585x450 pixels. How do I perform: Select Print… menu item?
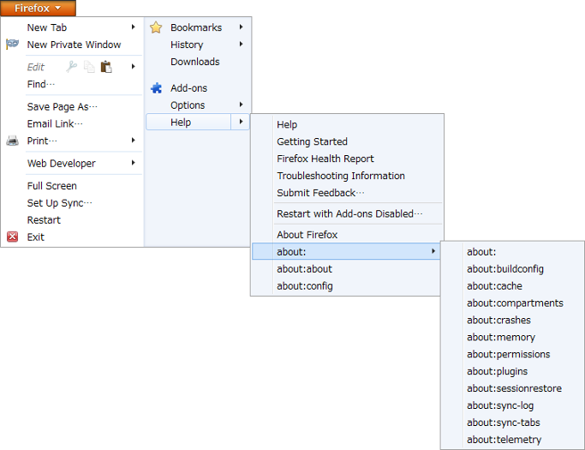coord(42,141)
